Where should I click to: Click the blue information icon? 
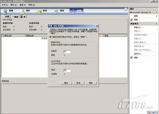point(126,10)
